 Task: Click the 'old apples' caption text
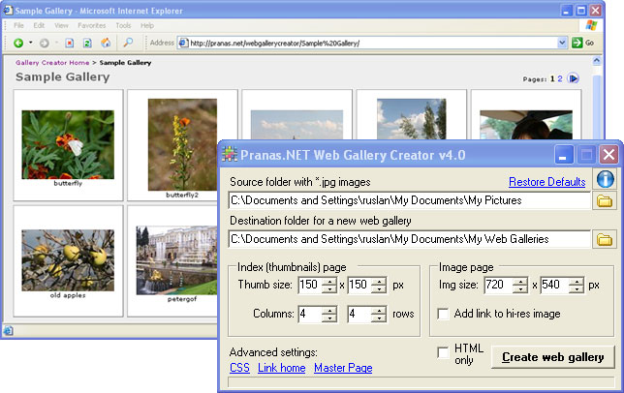(68, 295)
